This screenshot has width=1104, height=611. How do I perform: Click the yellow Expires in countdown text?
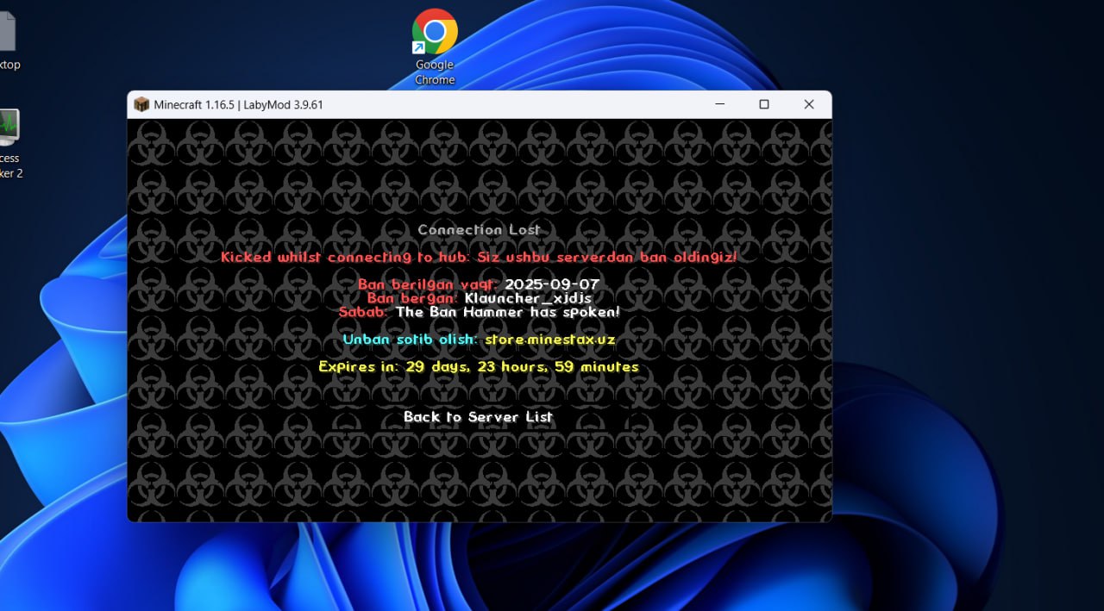tap(479, 367)
